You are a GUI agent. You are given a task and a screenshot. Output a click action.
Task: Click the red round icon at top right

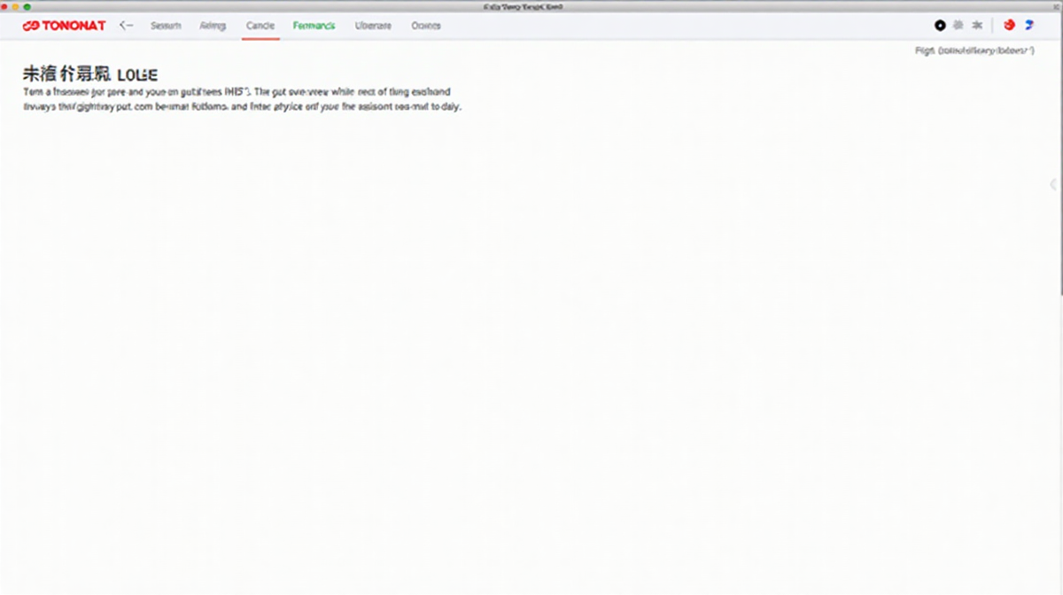coord(1009,26)
